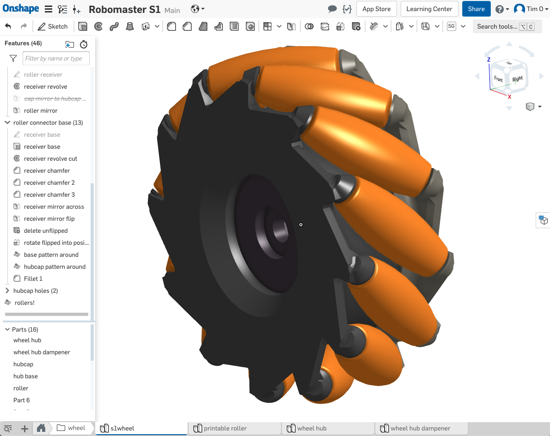Switch to the printable roller tab
The height and width of the screenshot is (436, 550).
(225, 428)
